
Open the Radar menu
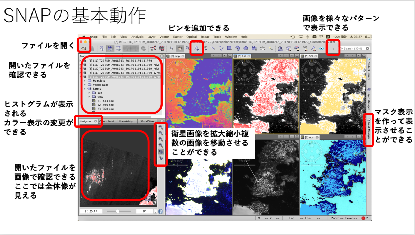point(205,37)
